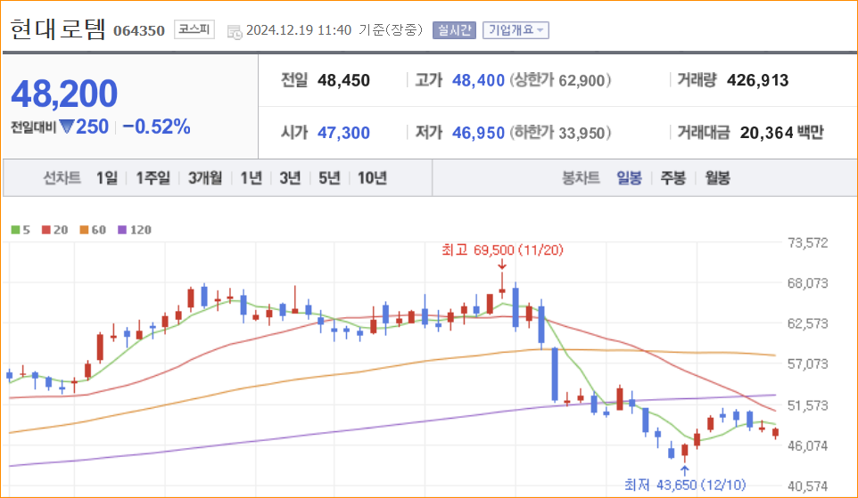Click the red 20-day moving average swatch
858x498 pixels.
[46, 230]
